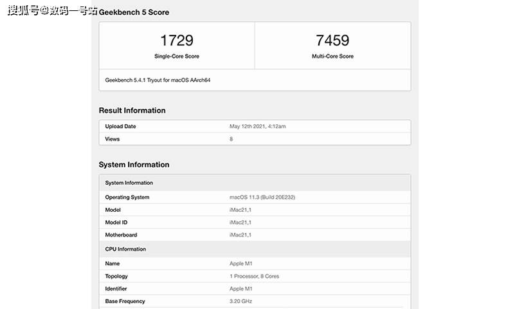Click the bold System Information section heading
The height and width of the screenshot is (309, 508).
tap(134, 165)
